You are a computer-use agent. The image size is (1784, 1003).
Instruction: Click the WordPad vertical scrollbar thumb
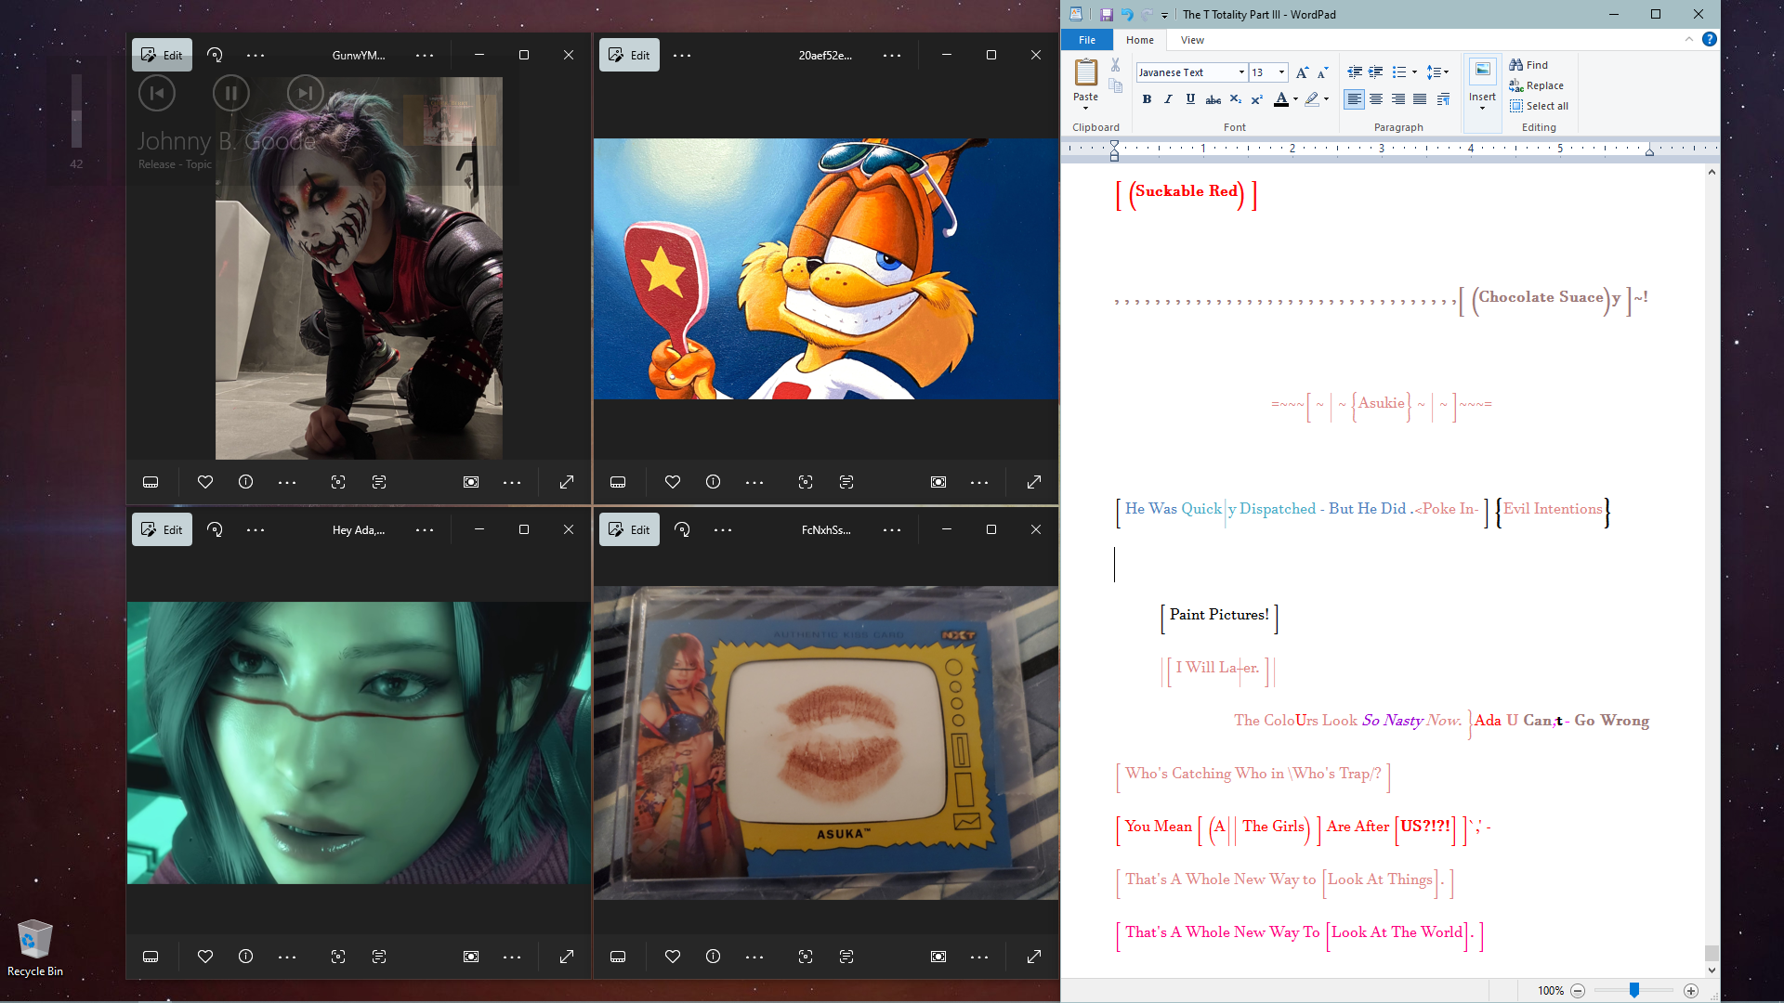(1712, 953)
